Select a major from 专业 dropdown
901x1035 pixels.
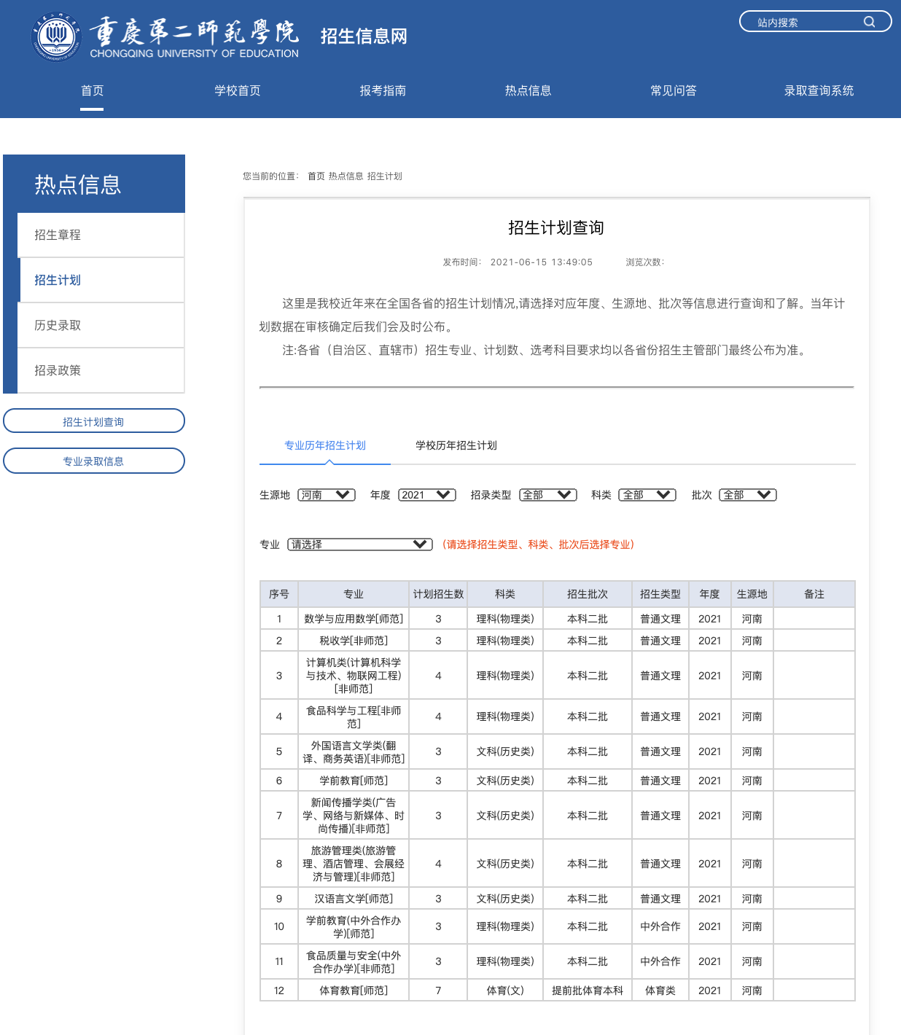[x=359, y=544]
